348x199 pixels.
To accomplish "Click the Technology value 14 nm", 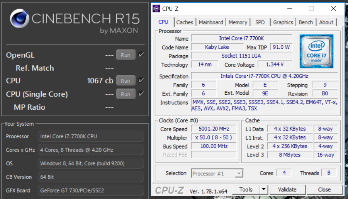I will (205, 65).
